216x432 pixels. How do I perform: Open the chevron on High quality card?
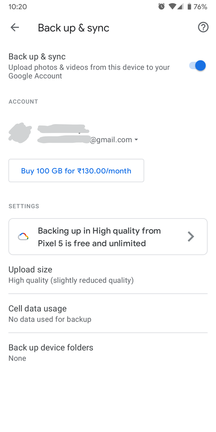191,237
